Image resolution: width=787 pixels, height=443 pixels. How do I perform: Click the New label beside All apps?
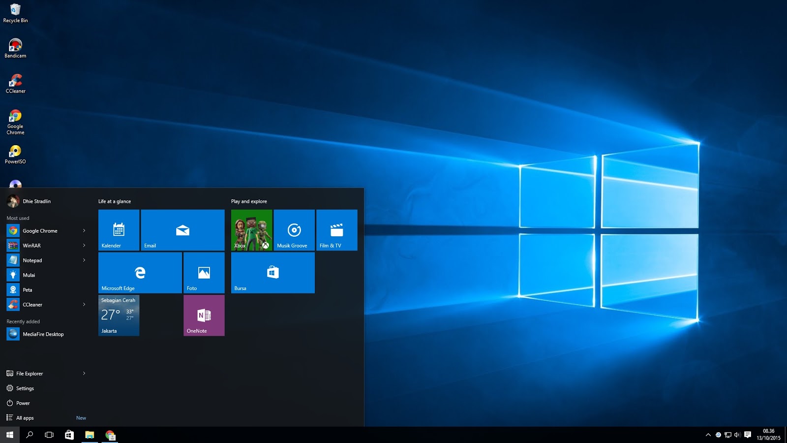[81, 418]
